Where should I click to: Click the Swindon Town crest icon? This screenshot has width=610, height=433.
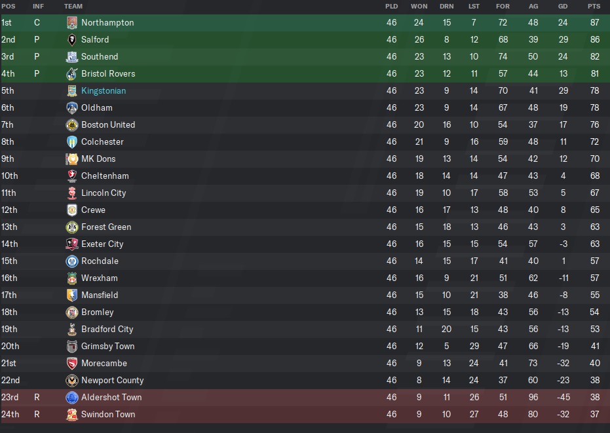72,415
